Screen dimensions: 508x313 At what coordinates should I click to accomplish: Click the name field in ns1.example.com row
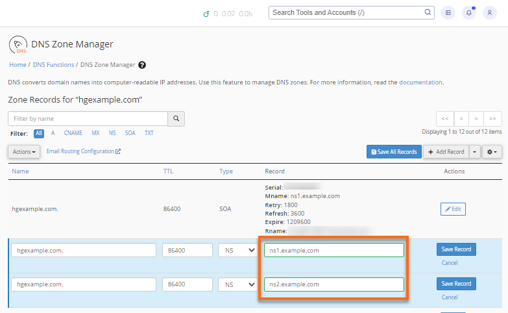[84, 250]
